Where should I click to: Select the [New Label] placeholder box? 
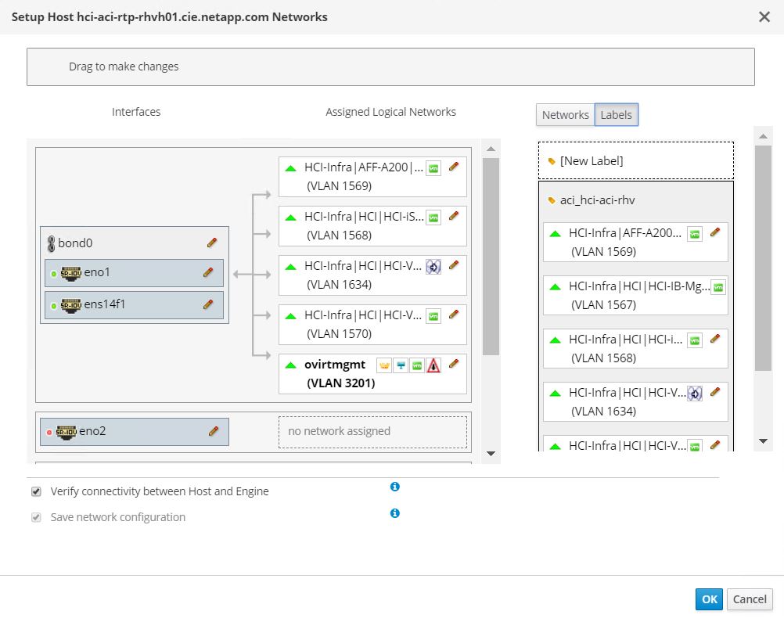pyautogui.click(x=635, y=161)
